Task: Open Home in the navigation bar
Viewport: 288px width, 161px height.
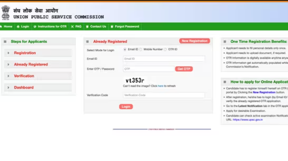Action: (8, 26)
